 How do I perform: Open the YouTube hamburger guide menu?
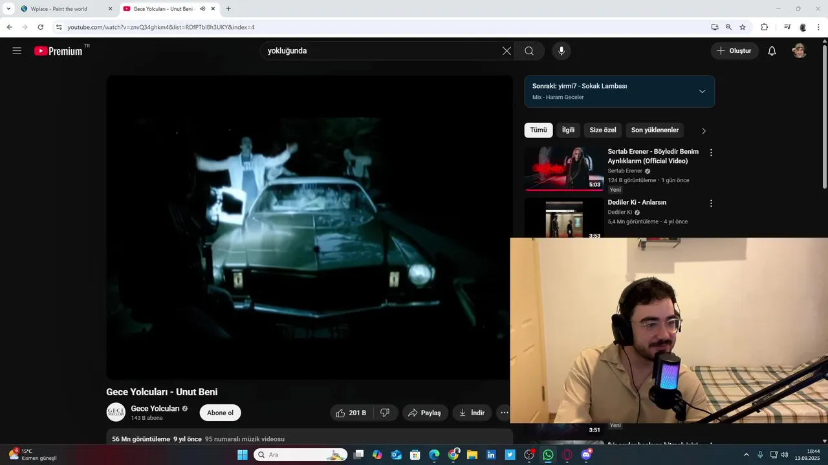[17, 51]
